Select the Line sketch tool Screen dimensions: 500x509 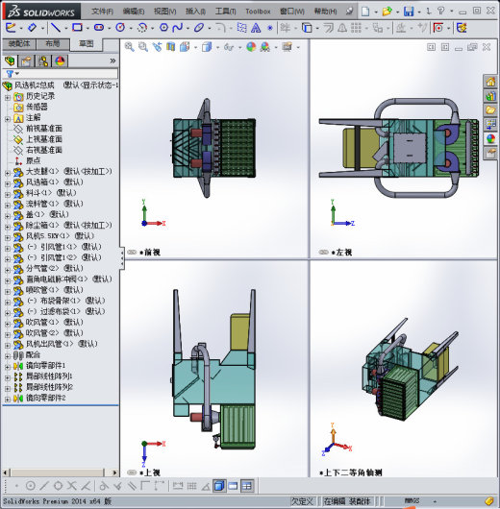pos(56,28)
